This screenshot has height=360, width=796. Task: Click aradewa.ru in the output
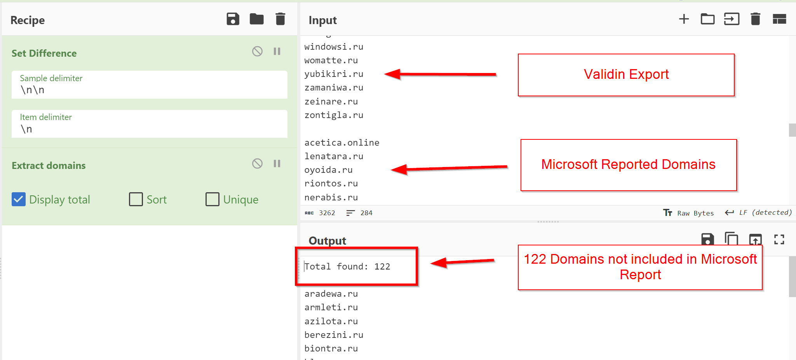331,294
